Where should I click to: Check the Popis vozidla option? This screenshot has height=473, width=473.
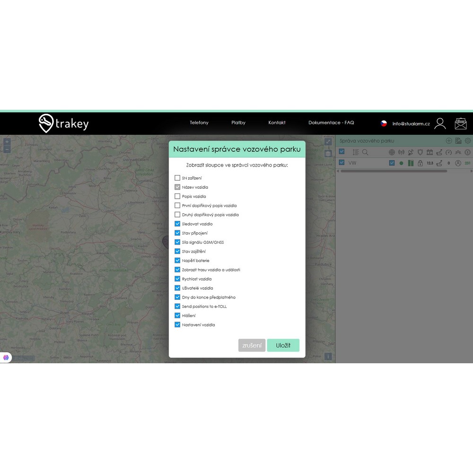click(177, 196)
